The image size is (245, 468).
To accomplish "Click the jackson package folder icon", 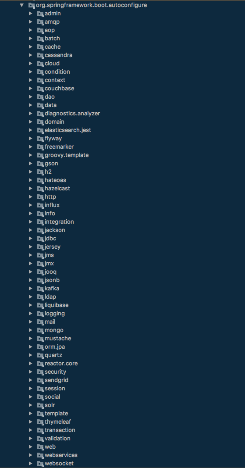I will [x=40, y=230].
